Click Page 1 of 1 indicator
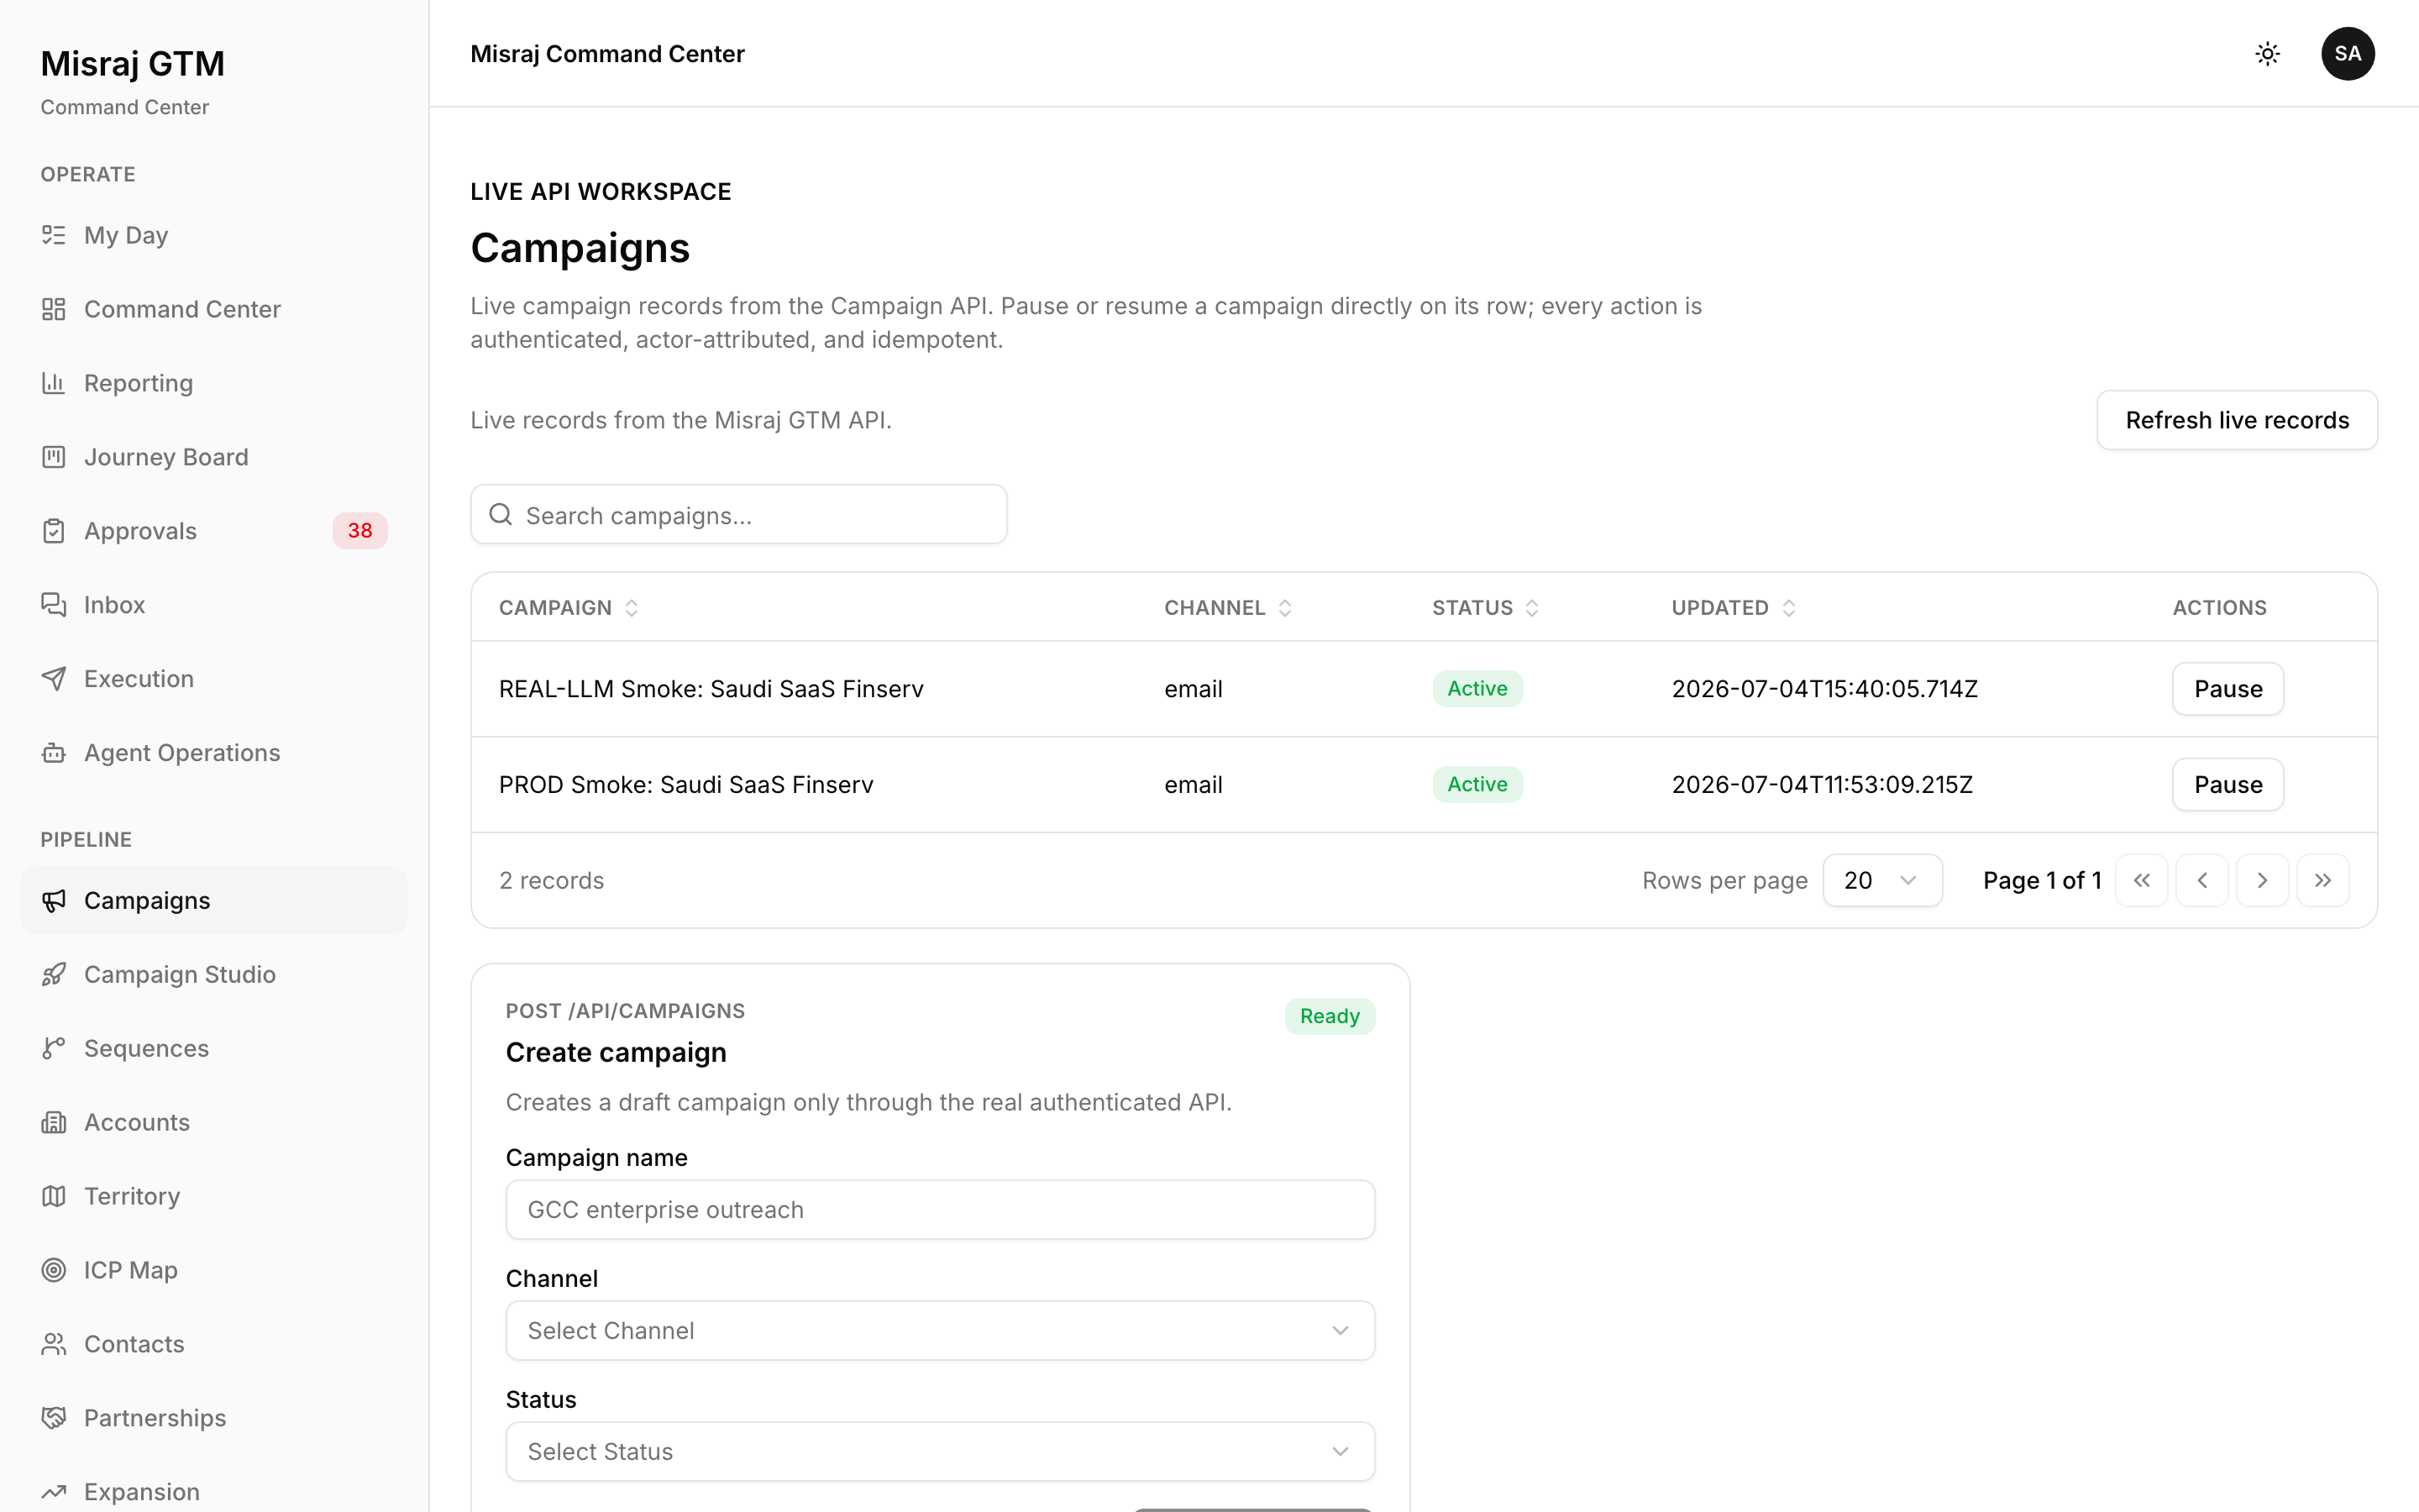This screenshot has width=2419, height=1512. pos(2042,881)
